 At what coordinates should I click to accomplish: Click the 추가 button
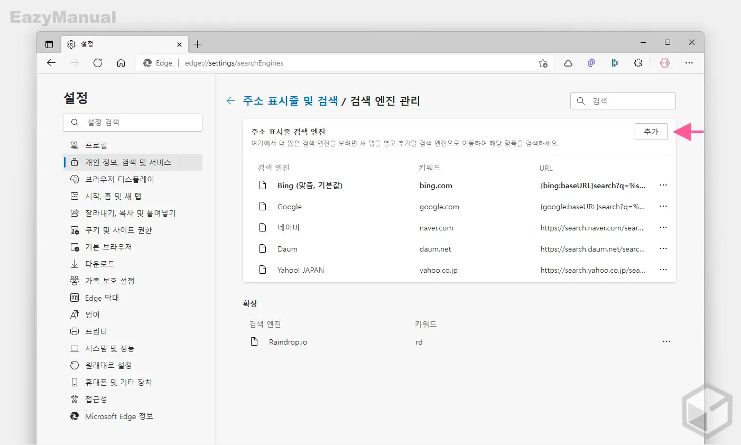[651, 132]
